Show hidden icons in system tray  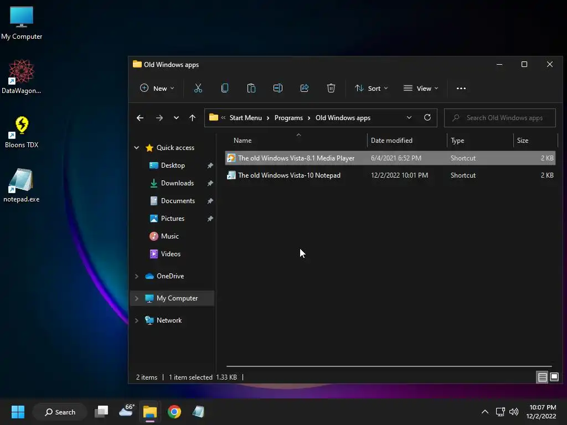click(x=485, y=412)
